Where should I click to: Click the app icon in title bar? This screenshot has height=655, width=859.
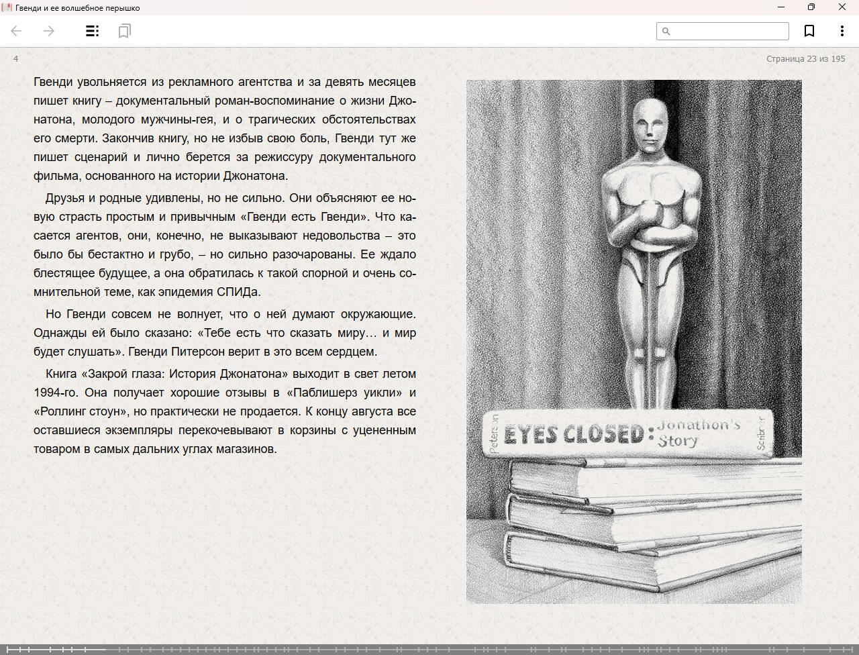(x=7, y=7)
